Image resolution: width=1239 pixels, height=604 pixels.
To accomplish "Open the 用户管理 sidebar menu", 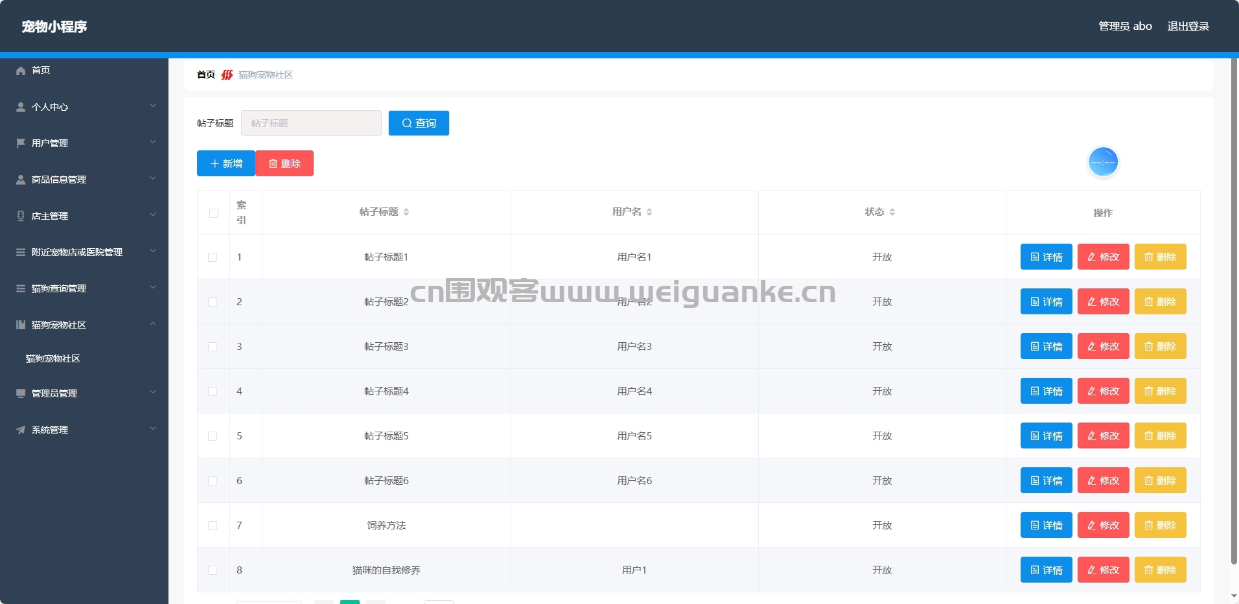I will click(x=84, y=143).
